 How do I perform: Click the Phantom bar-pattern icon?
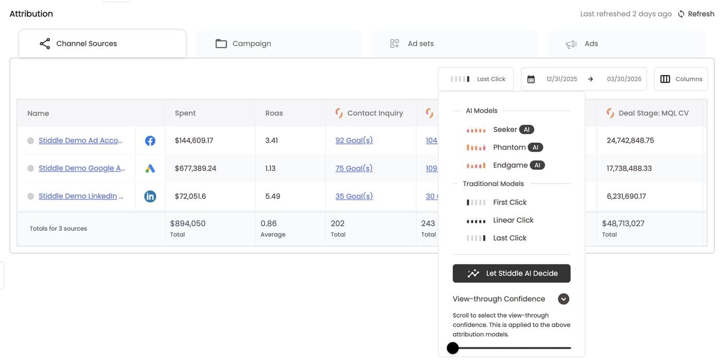tap(476, 148)
